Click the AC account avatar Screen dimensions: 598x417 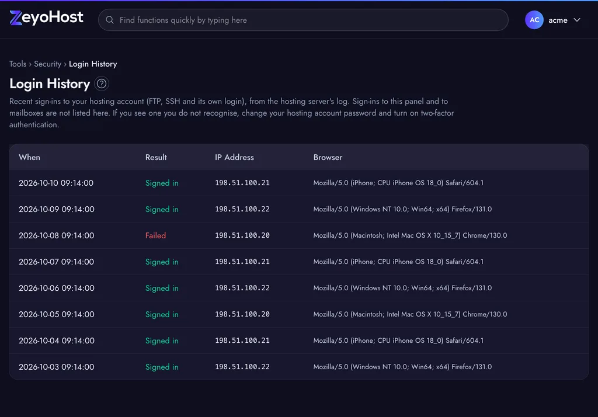pyautogui.click(x=534, y=20)
